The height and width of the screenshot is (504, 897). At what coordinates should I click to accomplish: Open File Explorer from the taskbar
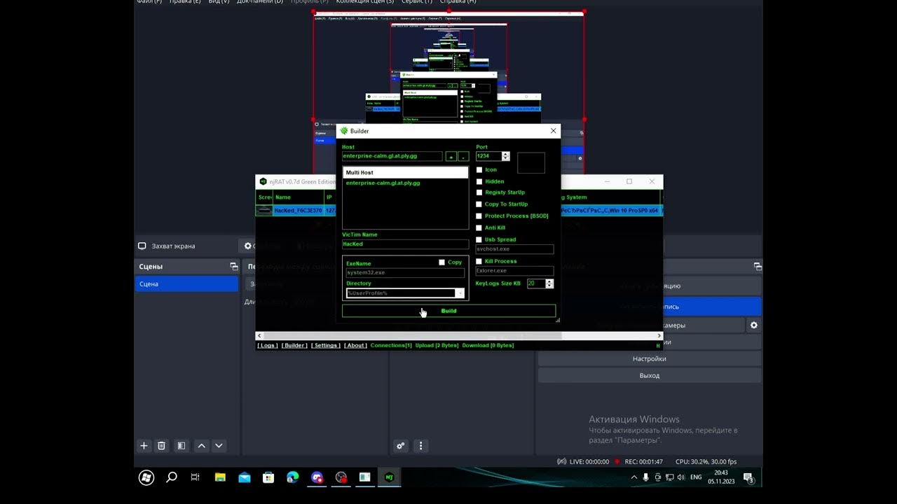click(x=220, y=477)
